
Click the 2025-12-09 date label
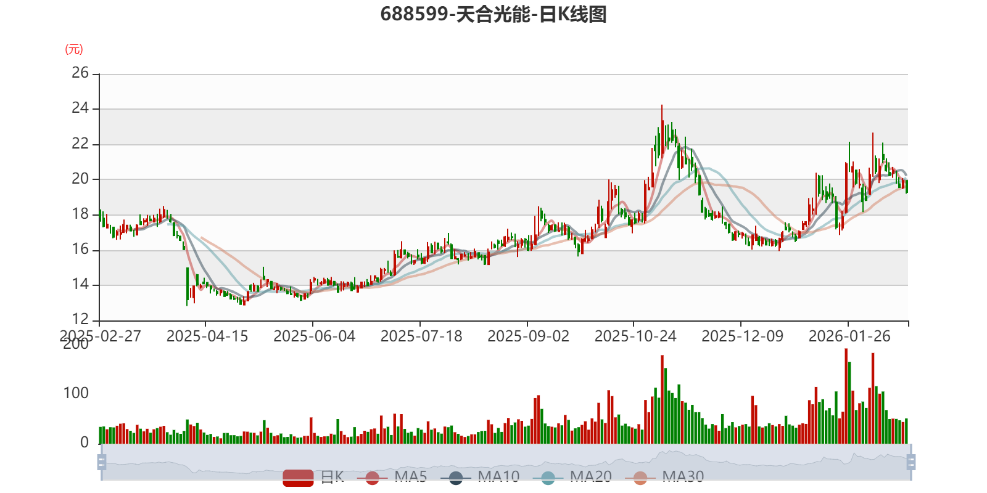pyautogui.click(x=743, y=336)
